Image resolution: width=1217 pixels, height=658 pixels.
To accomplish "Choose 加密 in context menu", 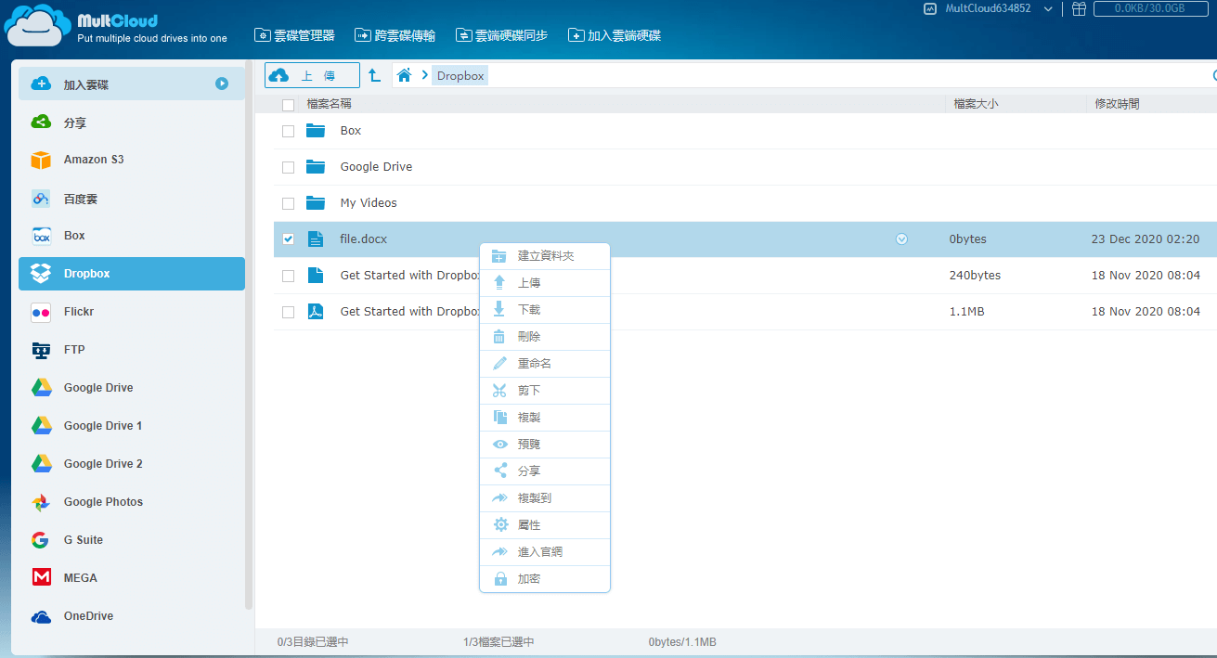I will coord(545,579).
